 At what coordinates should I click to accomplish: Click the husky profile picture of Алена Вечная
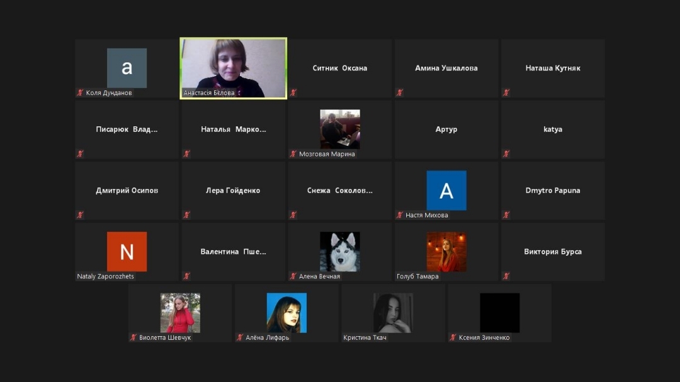click(x=340, y=251)
